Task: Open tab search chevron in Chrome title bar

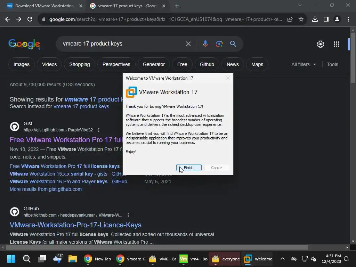Action: (300, 5)
